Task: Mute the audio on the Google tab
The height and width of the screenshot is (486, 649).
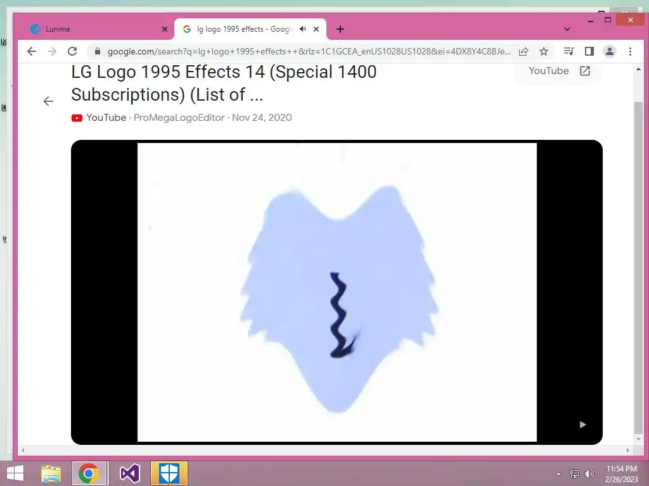Action: coord(303,29)
